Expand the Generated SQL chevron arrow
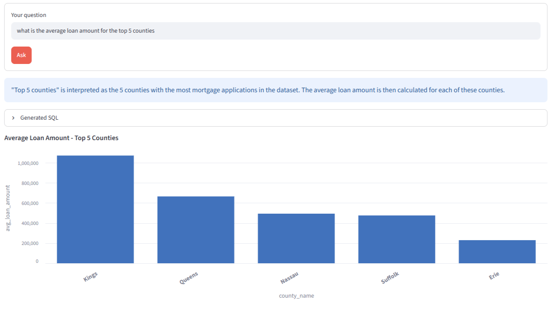Viewport: 555px width, 312px height. point(13,118)
